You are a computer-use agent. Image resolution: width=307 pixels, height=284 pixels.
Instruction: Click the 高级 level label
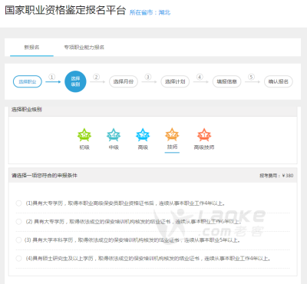pos(143,147)
